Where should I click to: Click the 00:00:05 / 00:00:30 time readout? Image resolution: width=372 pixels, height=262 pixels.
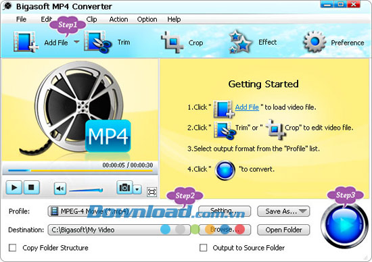pos(128,165)
